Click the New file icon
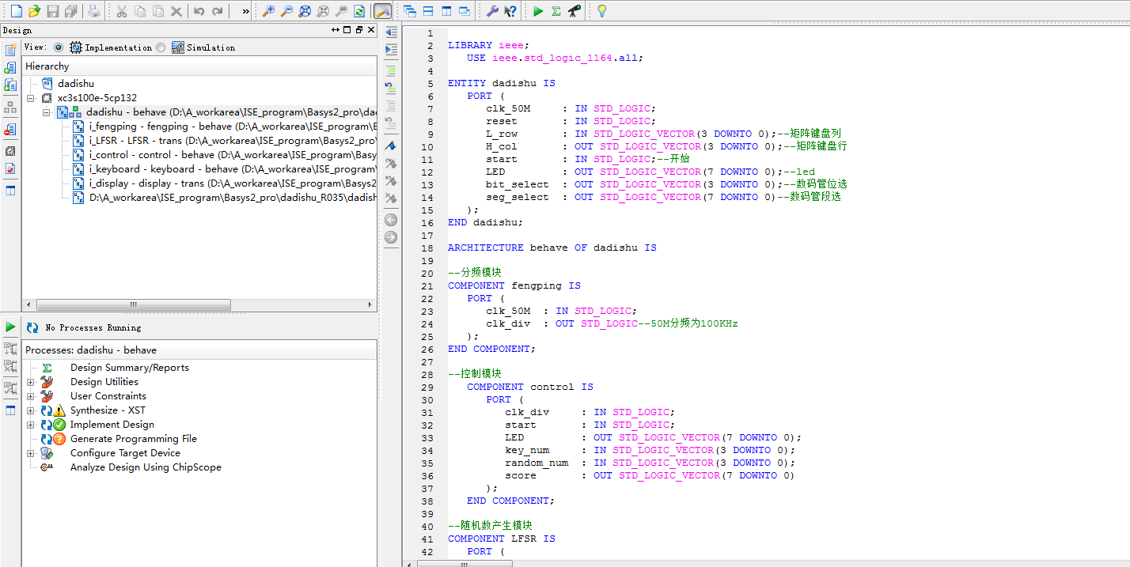 [17, 11]
